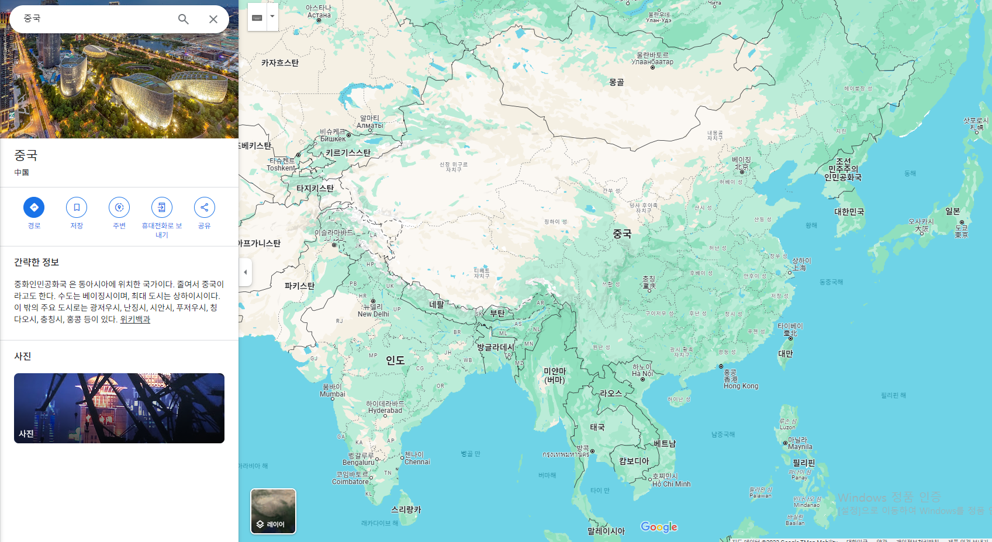The width and height of the screenshot is (992, 542).
Task: Select the 몽골 country label
Action: [617, 82]
